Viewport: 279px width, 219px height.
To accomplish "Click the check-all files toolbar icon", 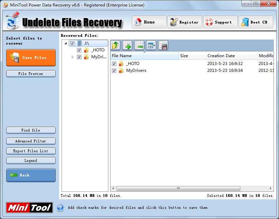I will 127,45.
